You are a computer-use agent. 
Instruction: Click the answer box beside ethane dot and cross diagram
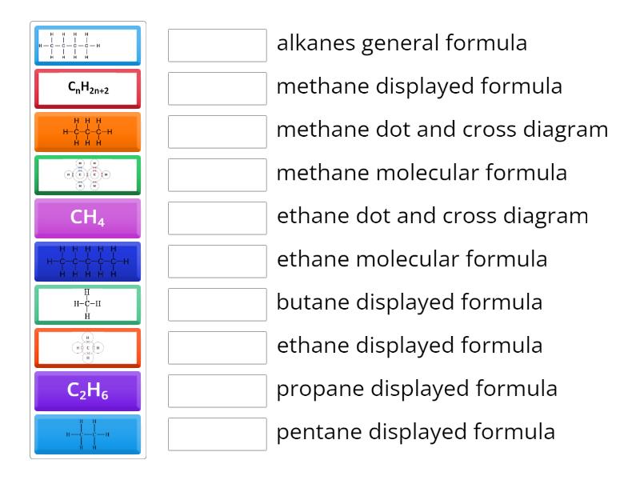[217, 218]
